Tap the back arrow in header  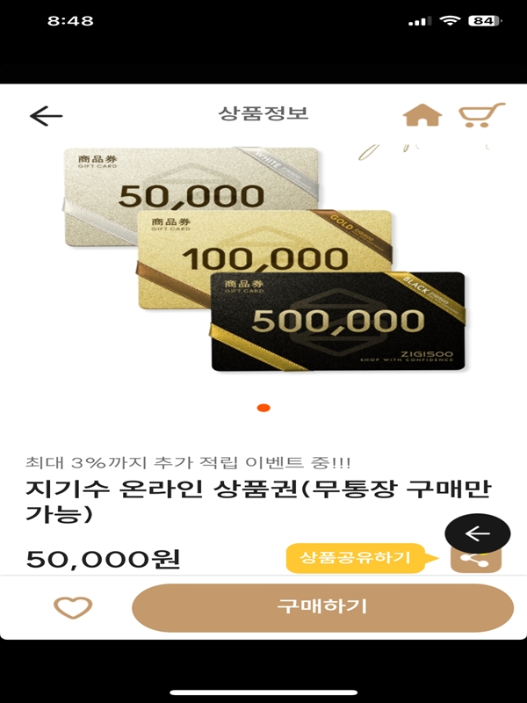point(46,116)
